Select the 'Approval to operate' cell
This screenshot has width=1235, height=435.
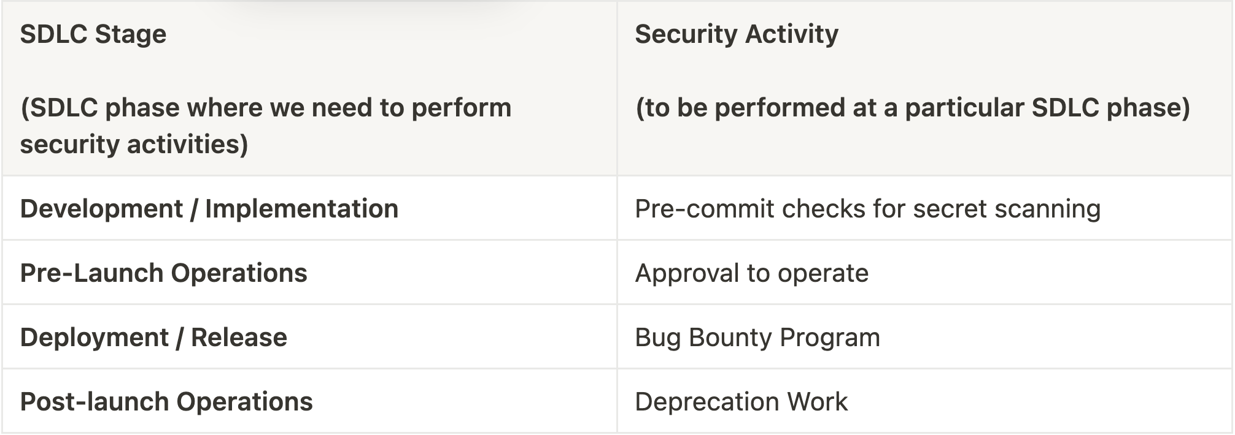751,273
